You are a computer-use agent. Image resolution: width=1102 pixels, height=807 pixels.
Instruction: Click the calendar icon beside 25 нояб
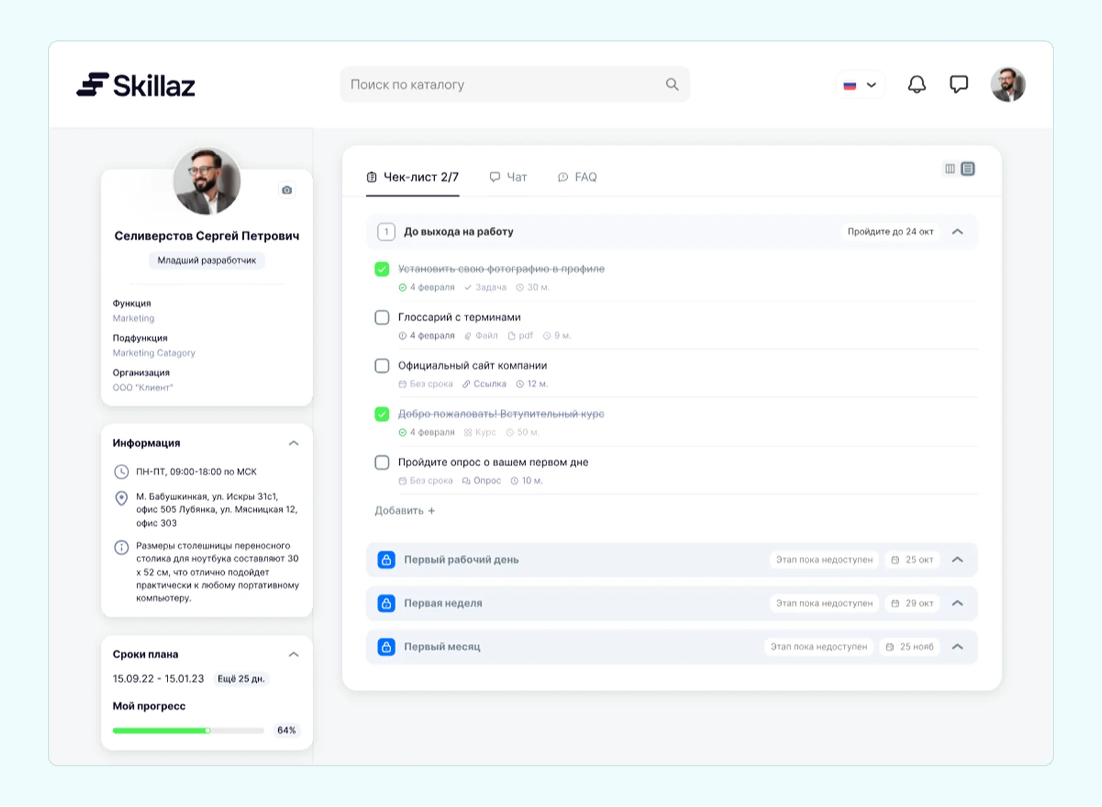pyautogui.click(x=889, y=647)
